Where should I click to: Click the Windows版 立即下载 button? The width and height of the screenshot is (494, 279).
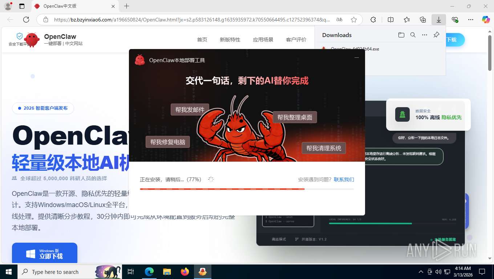pos(45,253)
